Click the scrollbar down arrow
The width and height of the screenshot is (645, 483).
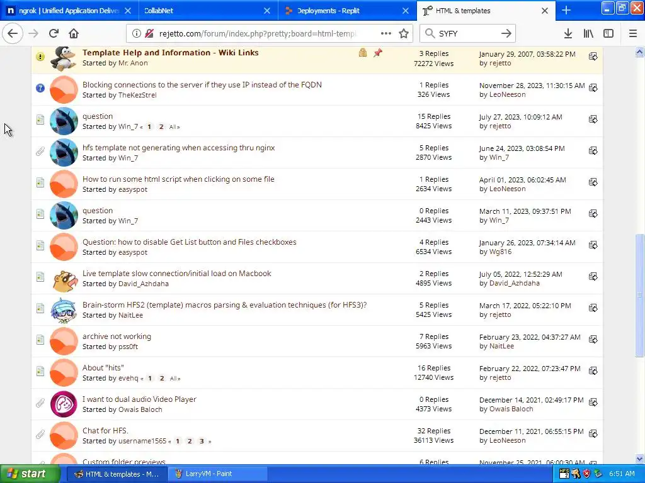click(639, 458)
